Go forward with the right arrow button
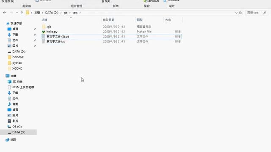The width and height of the screenshot is (271, 152). (x=11, y=13)
